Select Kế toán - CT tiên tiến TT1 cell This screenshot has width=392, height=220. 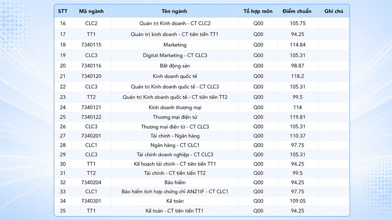(x=175, y=211)
